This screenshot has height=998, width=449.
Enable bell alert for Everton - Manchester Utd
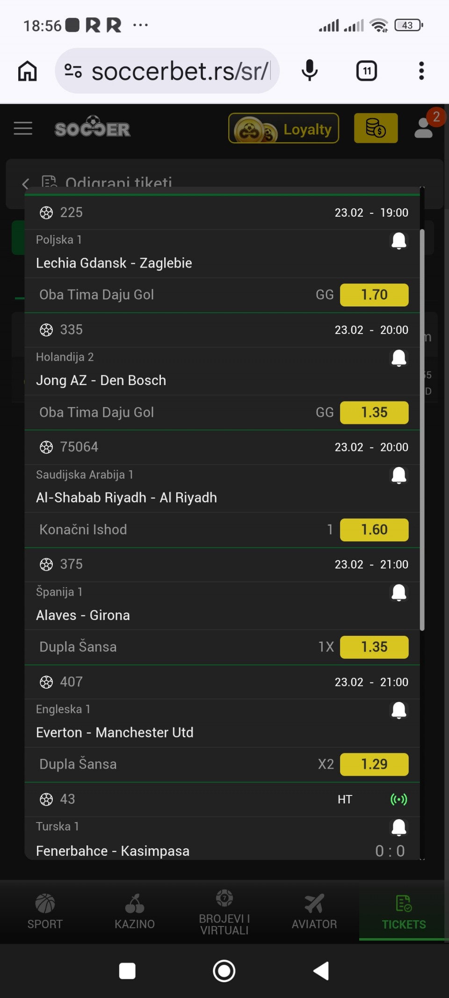(x=398, y=710)
